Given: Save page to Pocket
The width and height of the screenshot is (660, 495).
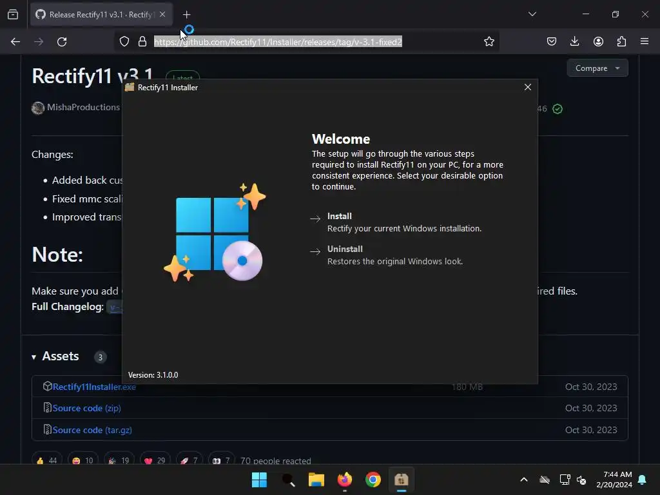Looking at the screenshot, I should 552,41.
